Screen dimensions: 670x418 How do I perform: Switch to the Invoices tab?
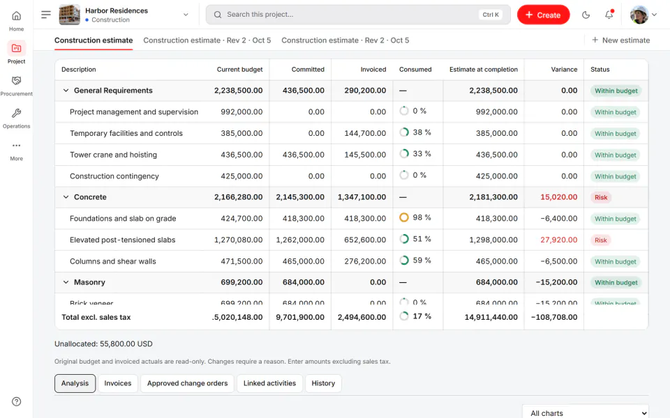point(117,383)
